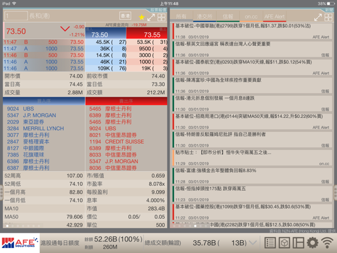337x253 pixels.
Task: Expand the total turnover dropdown chevron
Action: [253, 243]
